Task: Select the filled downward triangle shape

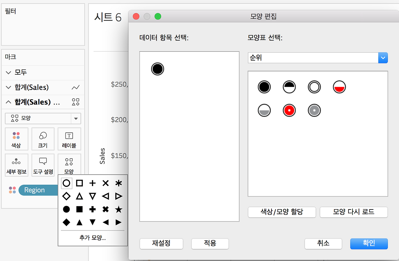Action: pyautogui.click(x=93, y=222)
